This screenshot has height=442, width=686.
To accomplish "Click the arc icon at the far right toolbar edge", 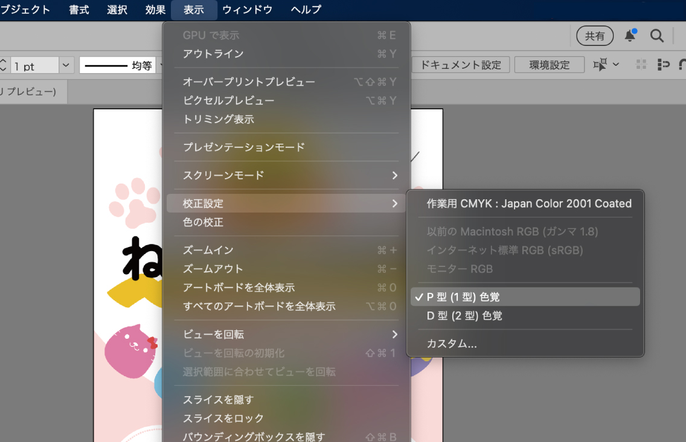I will coord(683,64).
